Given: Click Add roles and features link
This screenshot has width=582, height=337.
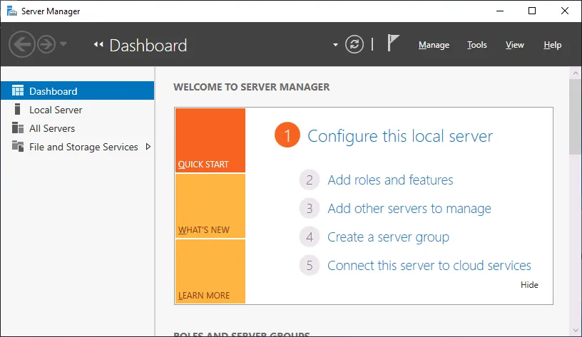Looking at the screenshot, I should (390, 180).
